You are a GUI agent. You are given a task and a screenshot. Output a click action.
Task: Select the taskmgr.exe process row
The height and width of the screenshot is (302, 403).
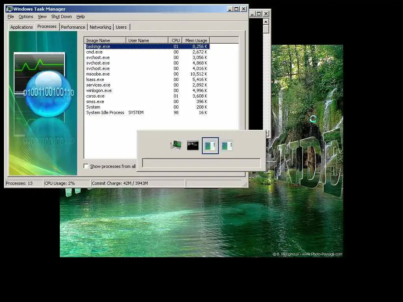coord(147,46)
